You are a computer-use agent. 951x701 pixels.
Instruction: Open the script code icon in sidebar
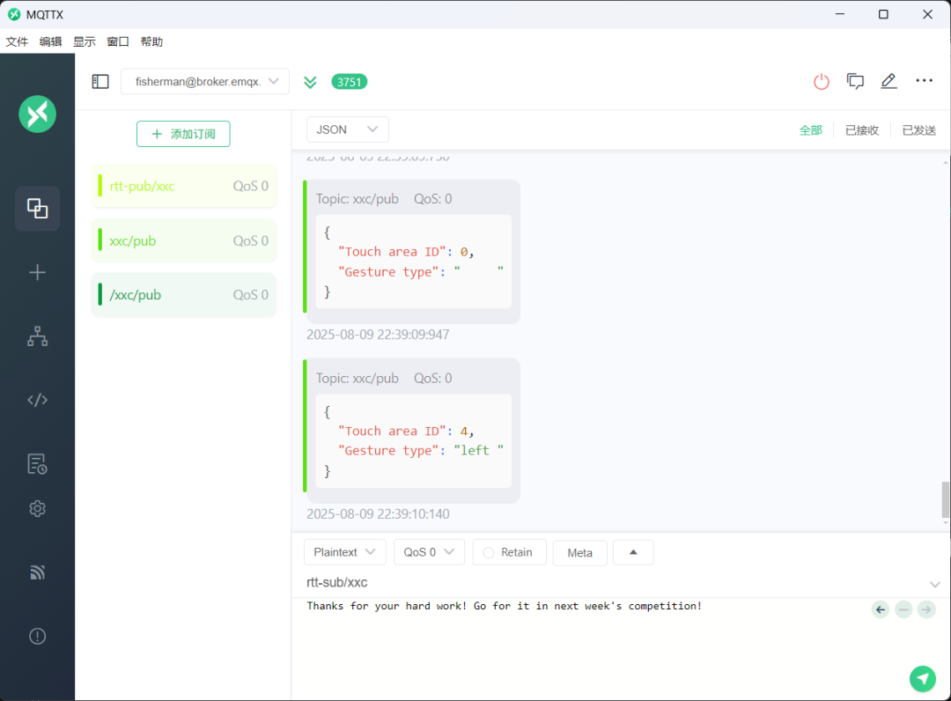37,400
